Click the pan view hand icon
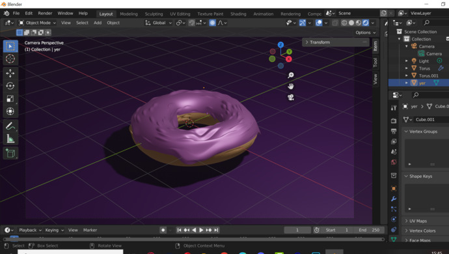Screen dimensions: 449x254 291,86
